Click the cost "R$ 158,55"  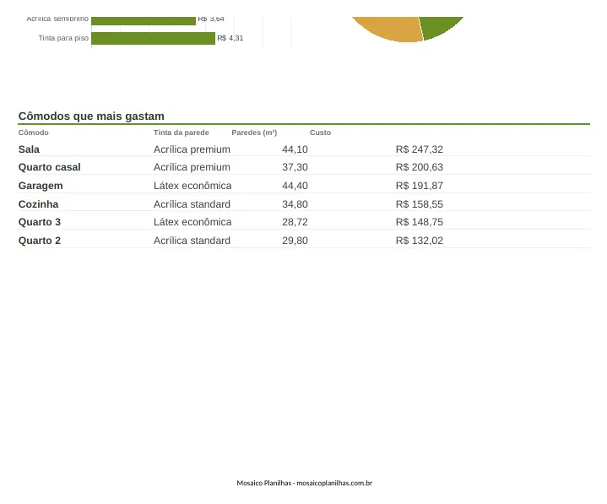(420, 204)
